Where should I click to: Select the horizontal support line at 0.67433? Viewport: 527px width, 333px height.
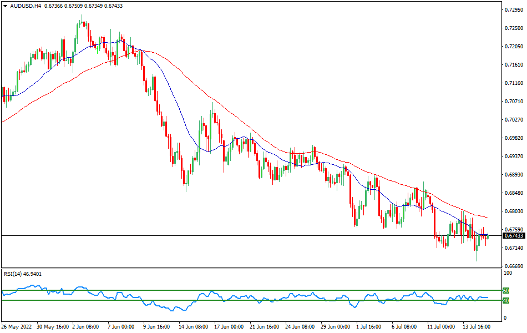click(x=166, y=235)
